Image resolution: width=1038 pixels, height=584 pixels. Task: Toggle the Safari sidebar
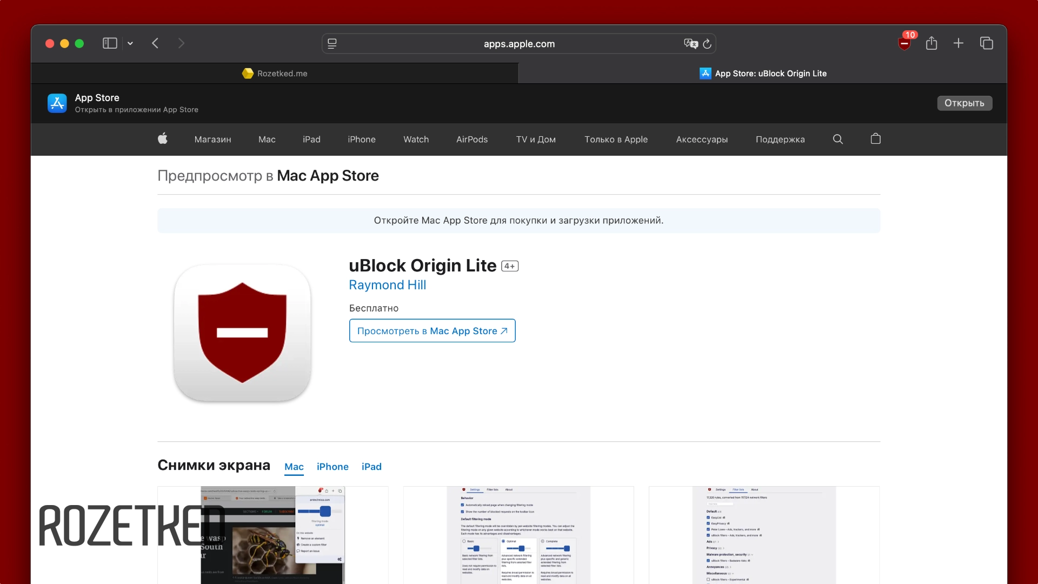[x=110, y=43]
